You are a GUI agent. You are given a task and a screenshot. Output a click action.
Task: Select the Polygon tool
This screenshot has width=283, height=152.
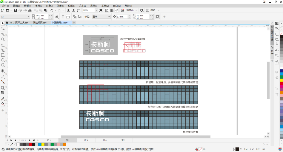[x=3, y=65]
